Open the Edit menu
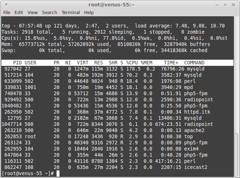The width and height of the screenshot is (240, 178). click(x=19, y=12)
